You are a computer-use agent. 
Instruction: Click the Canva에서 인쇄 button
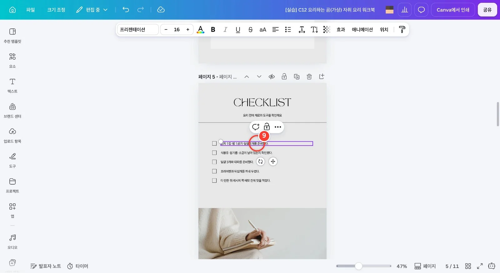coord(453,10)
